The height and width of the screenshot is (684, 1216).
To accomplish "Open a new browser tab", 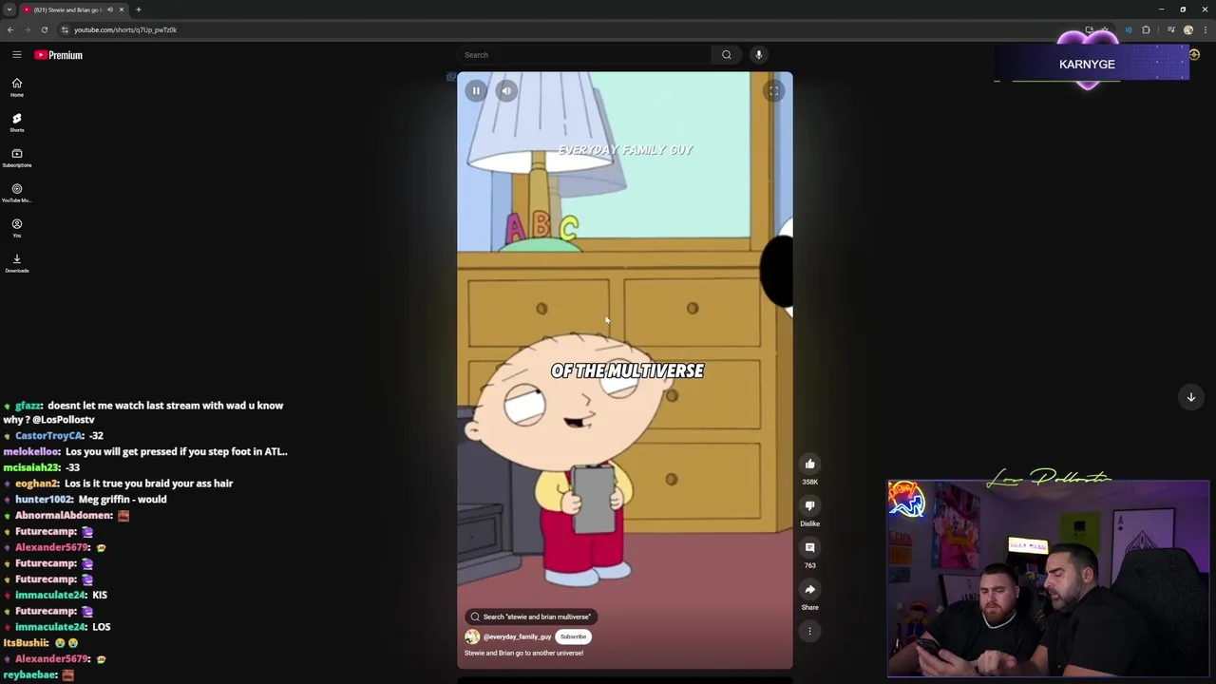I will [x=139, y=9].
